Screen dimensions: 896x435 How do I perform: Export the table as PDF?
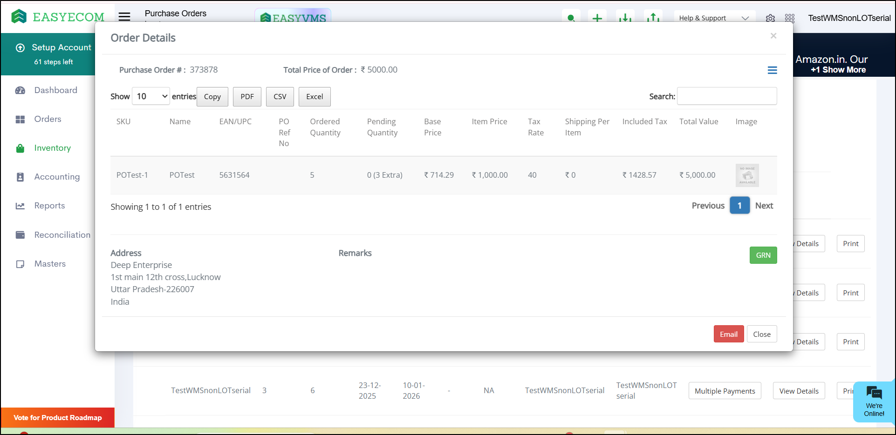(247, 97)
